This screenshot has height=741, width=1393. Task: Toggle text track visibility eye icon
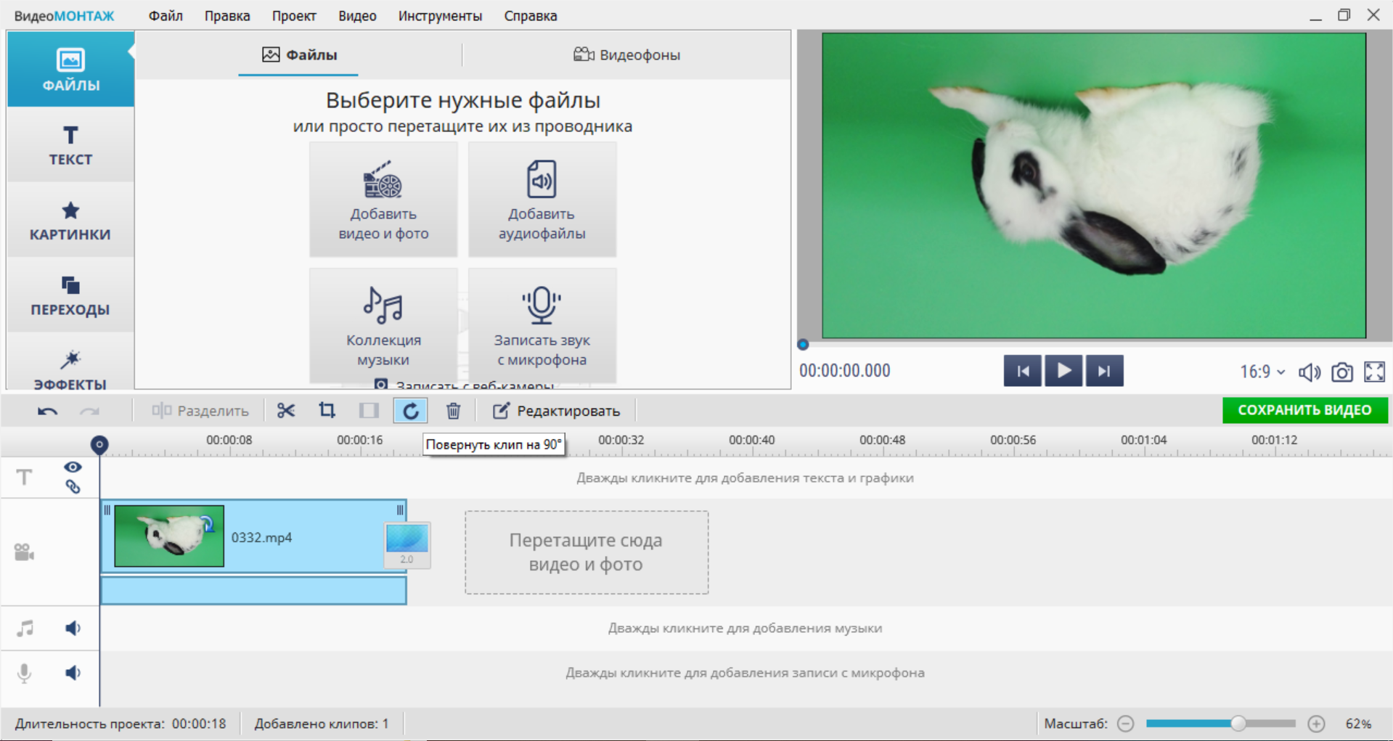click(x=73, y=467)
